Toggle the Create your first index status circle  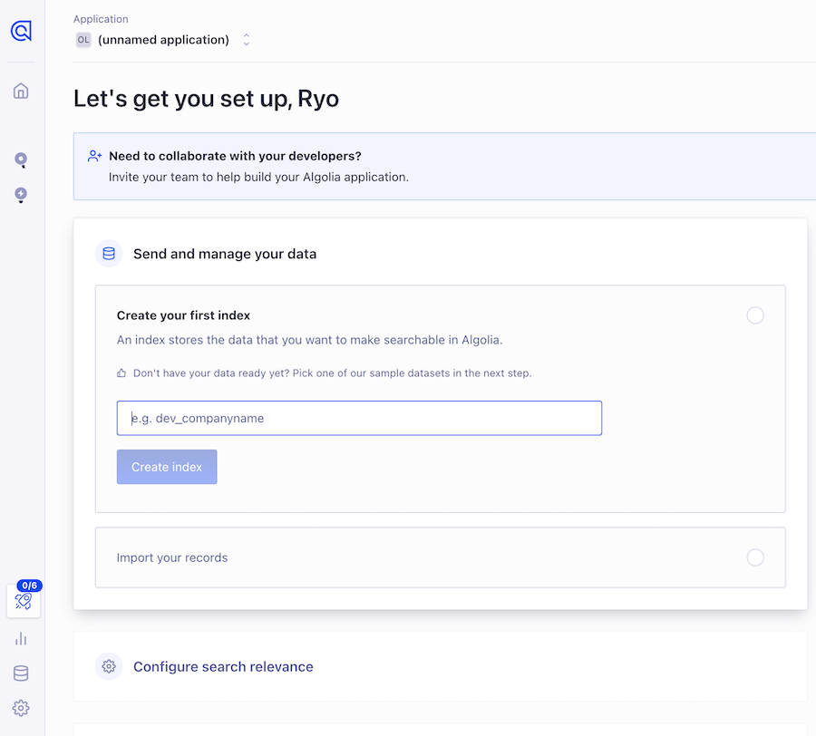coord(755,315)
